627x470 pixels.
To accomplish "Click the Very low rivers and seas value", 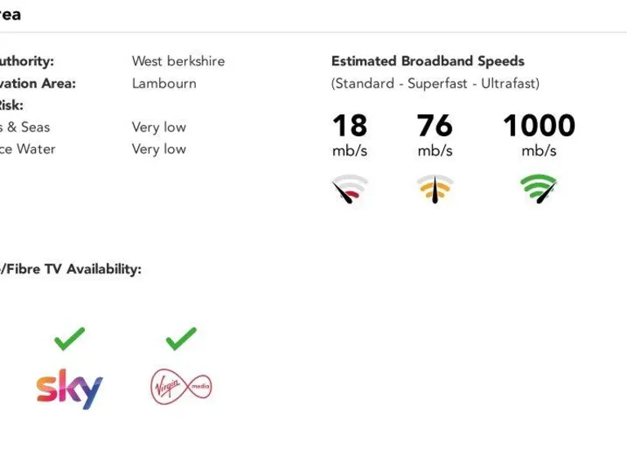I will [158, 127].
